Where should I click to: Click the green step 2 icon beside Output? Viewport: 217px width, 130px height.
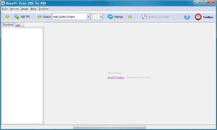click(39, 17)
